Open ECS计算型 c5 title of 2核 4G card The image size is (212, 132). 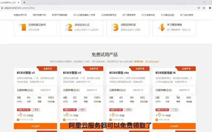26,73
